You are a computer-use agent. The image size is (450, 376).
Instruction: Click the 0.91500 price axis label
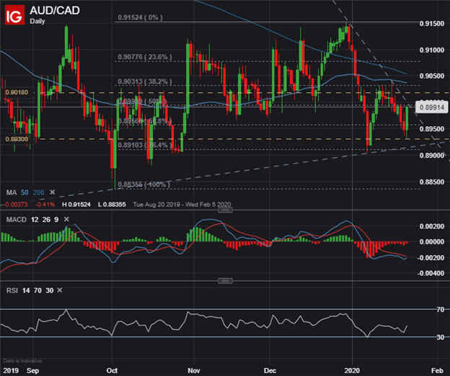click(x=432, y=24)
